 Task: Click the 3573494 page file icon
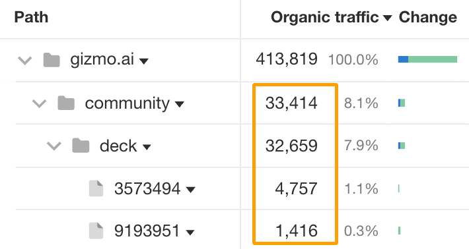[x=96, y=188]
